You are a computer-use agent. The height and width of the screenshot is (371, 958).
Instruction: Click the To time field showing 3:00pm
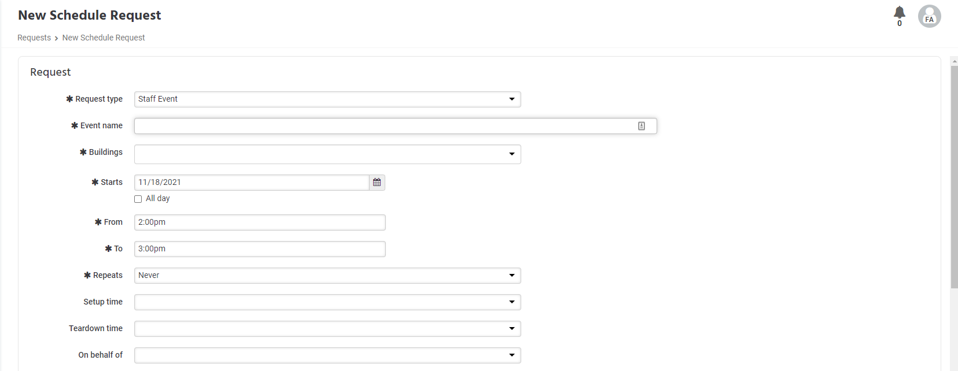[260, 249]
